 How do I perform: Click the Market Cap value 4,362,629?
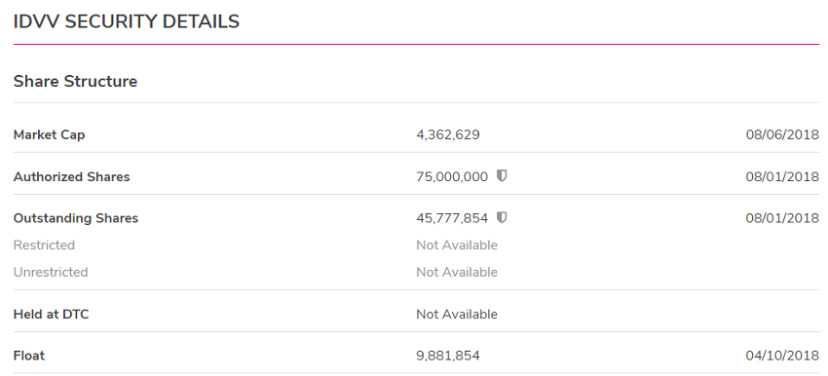pos(448,134)
